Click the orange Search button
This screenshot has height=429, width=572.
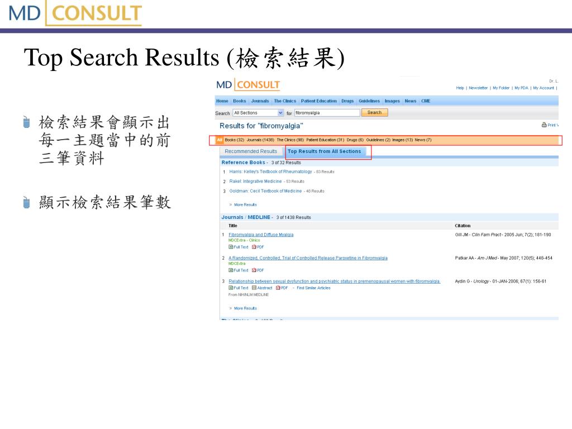coord(375,113)
